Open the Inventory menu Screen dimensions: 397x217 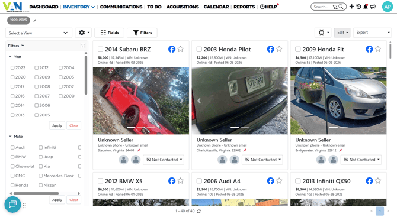click(79, 7)
